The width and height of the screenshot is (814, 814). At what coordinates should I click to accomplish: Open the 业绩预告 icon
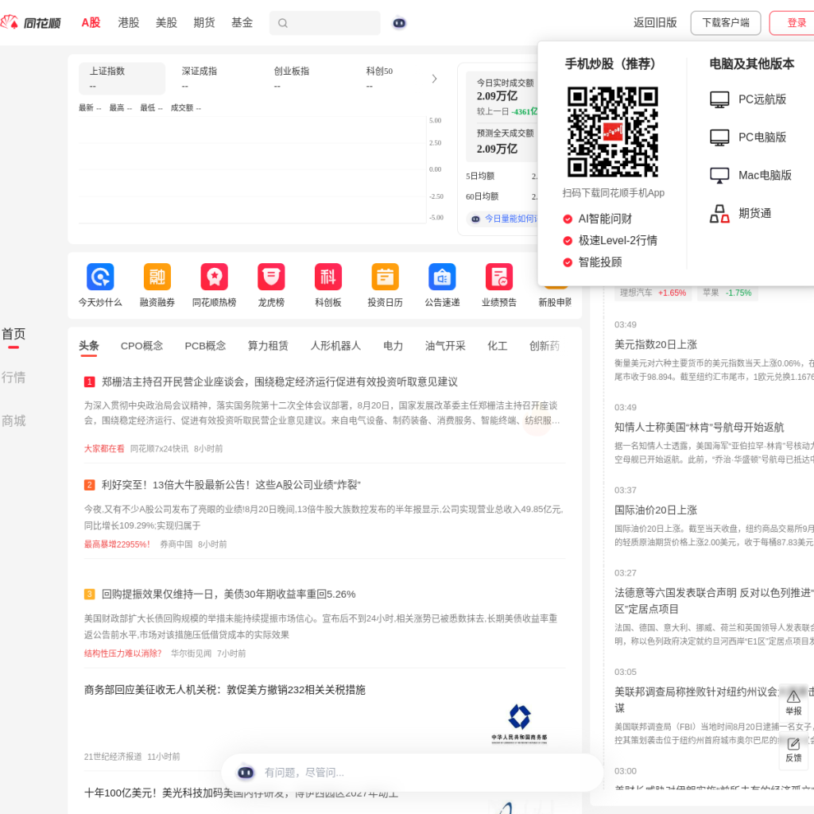(499, 277)
